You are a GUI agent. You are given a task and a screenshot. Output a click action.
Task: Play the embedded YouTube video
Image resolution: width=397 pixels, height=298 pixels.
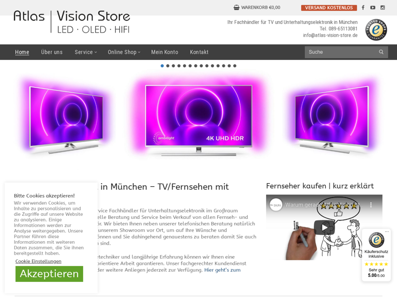tap(324, 228)
